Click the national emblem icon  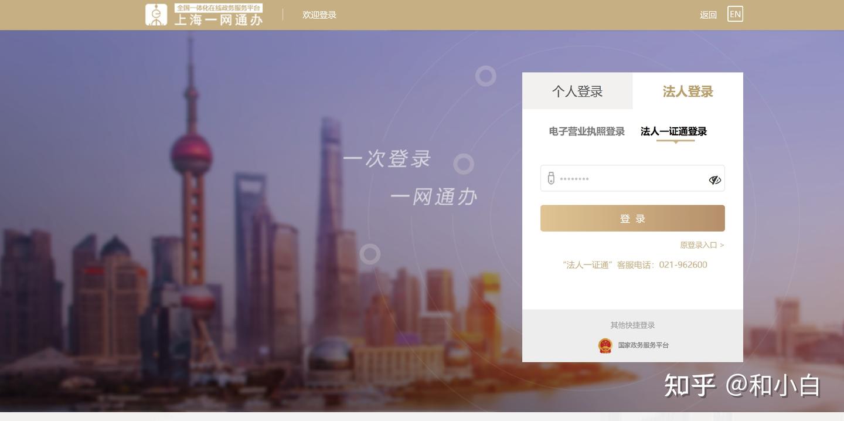click(x=605, y=345)
